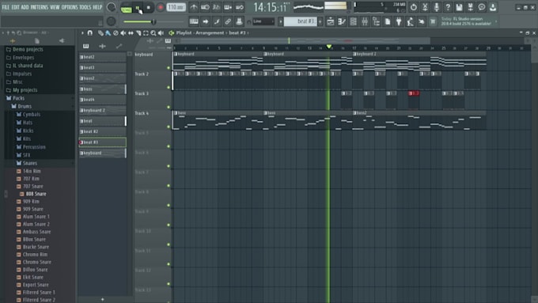The height and width of the screenshot is (303, 538).
Task: Open the OPTIONS menu
Action: click(70, 7)
